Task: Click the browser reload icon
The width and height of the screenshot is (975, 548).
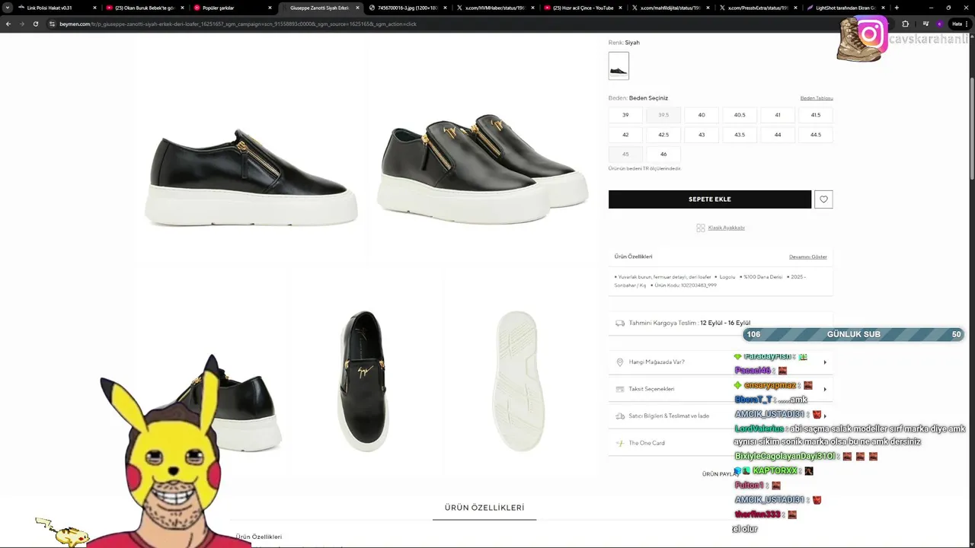Action: tap(35, 24)
